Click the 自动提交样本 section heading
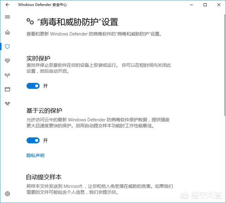The image size is (226, 203). pos(44,177)
